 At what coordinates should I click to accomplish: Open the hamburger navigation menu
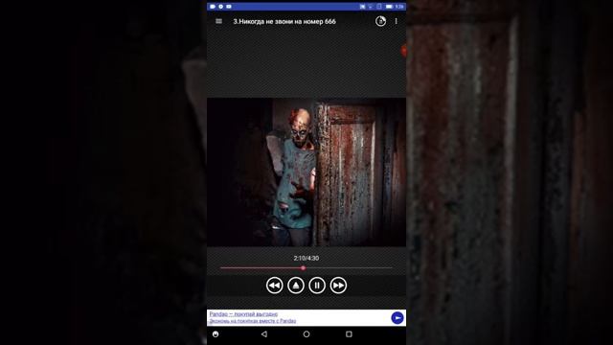pyautogui.click(x=218, y=21)
